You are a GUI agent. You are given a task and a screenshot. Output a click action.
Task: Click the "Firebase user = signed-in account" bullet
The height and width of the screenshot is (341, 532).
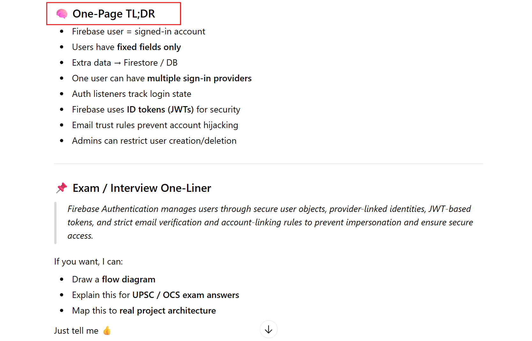tap(139, 32)
